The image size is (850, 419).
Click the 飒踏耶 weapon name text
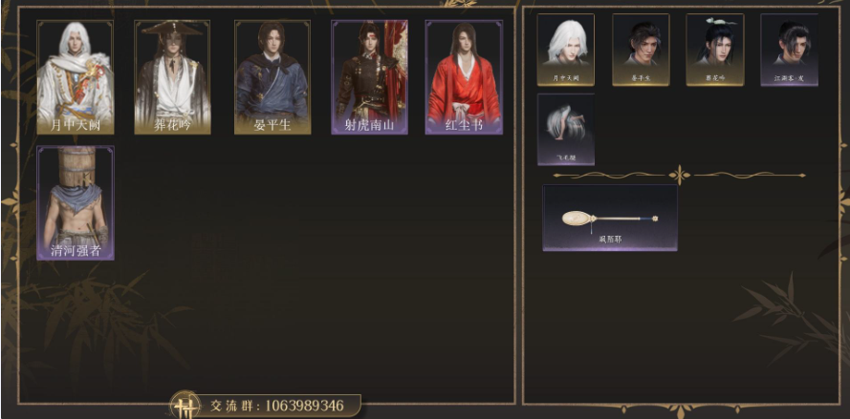[610, 239]
